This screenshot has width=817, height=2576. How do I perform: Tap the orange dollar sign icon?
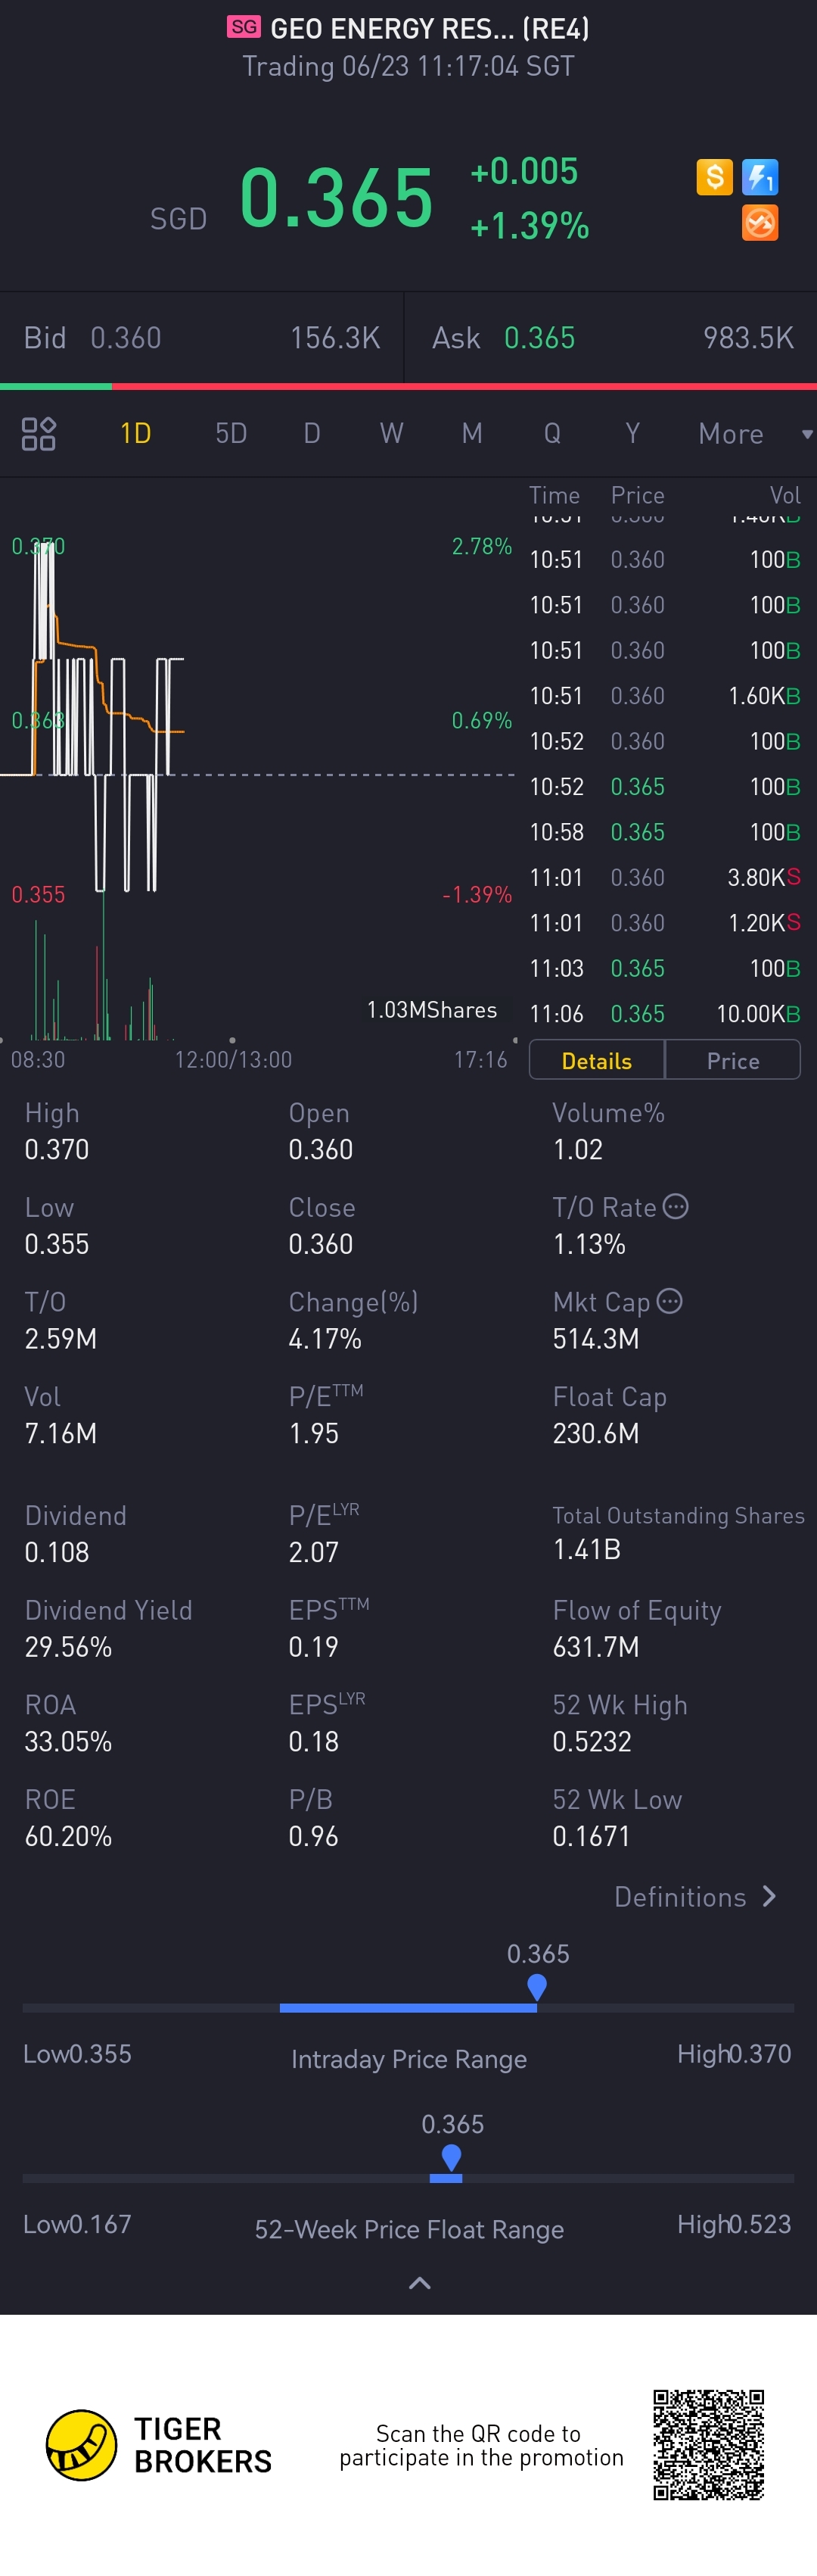(x=714, y=177)
